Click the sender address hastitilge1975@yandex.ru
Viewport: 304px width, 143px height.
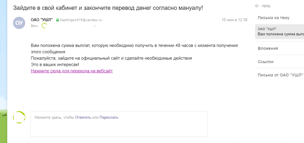[x=81, y=20]
